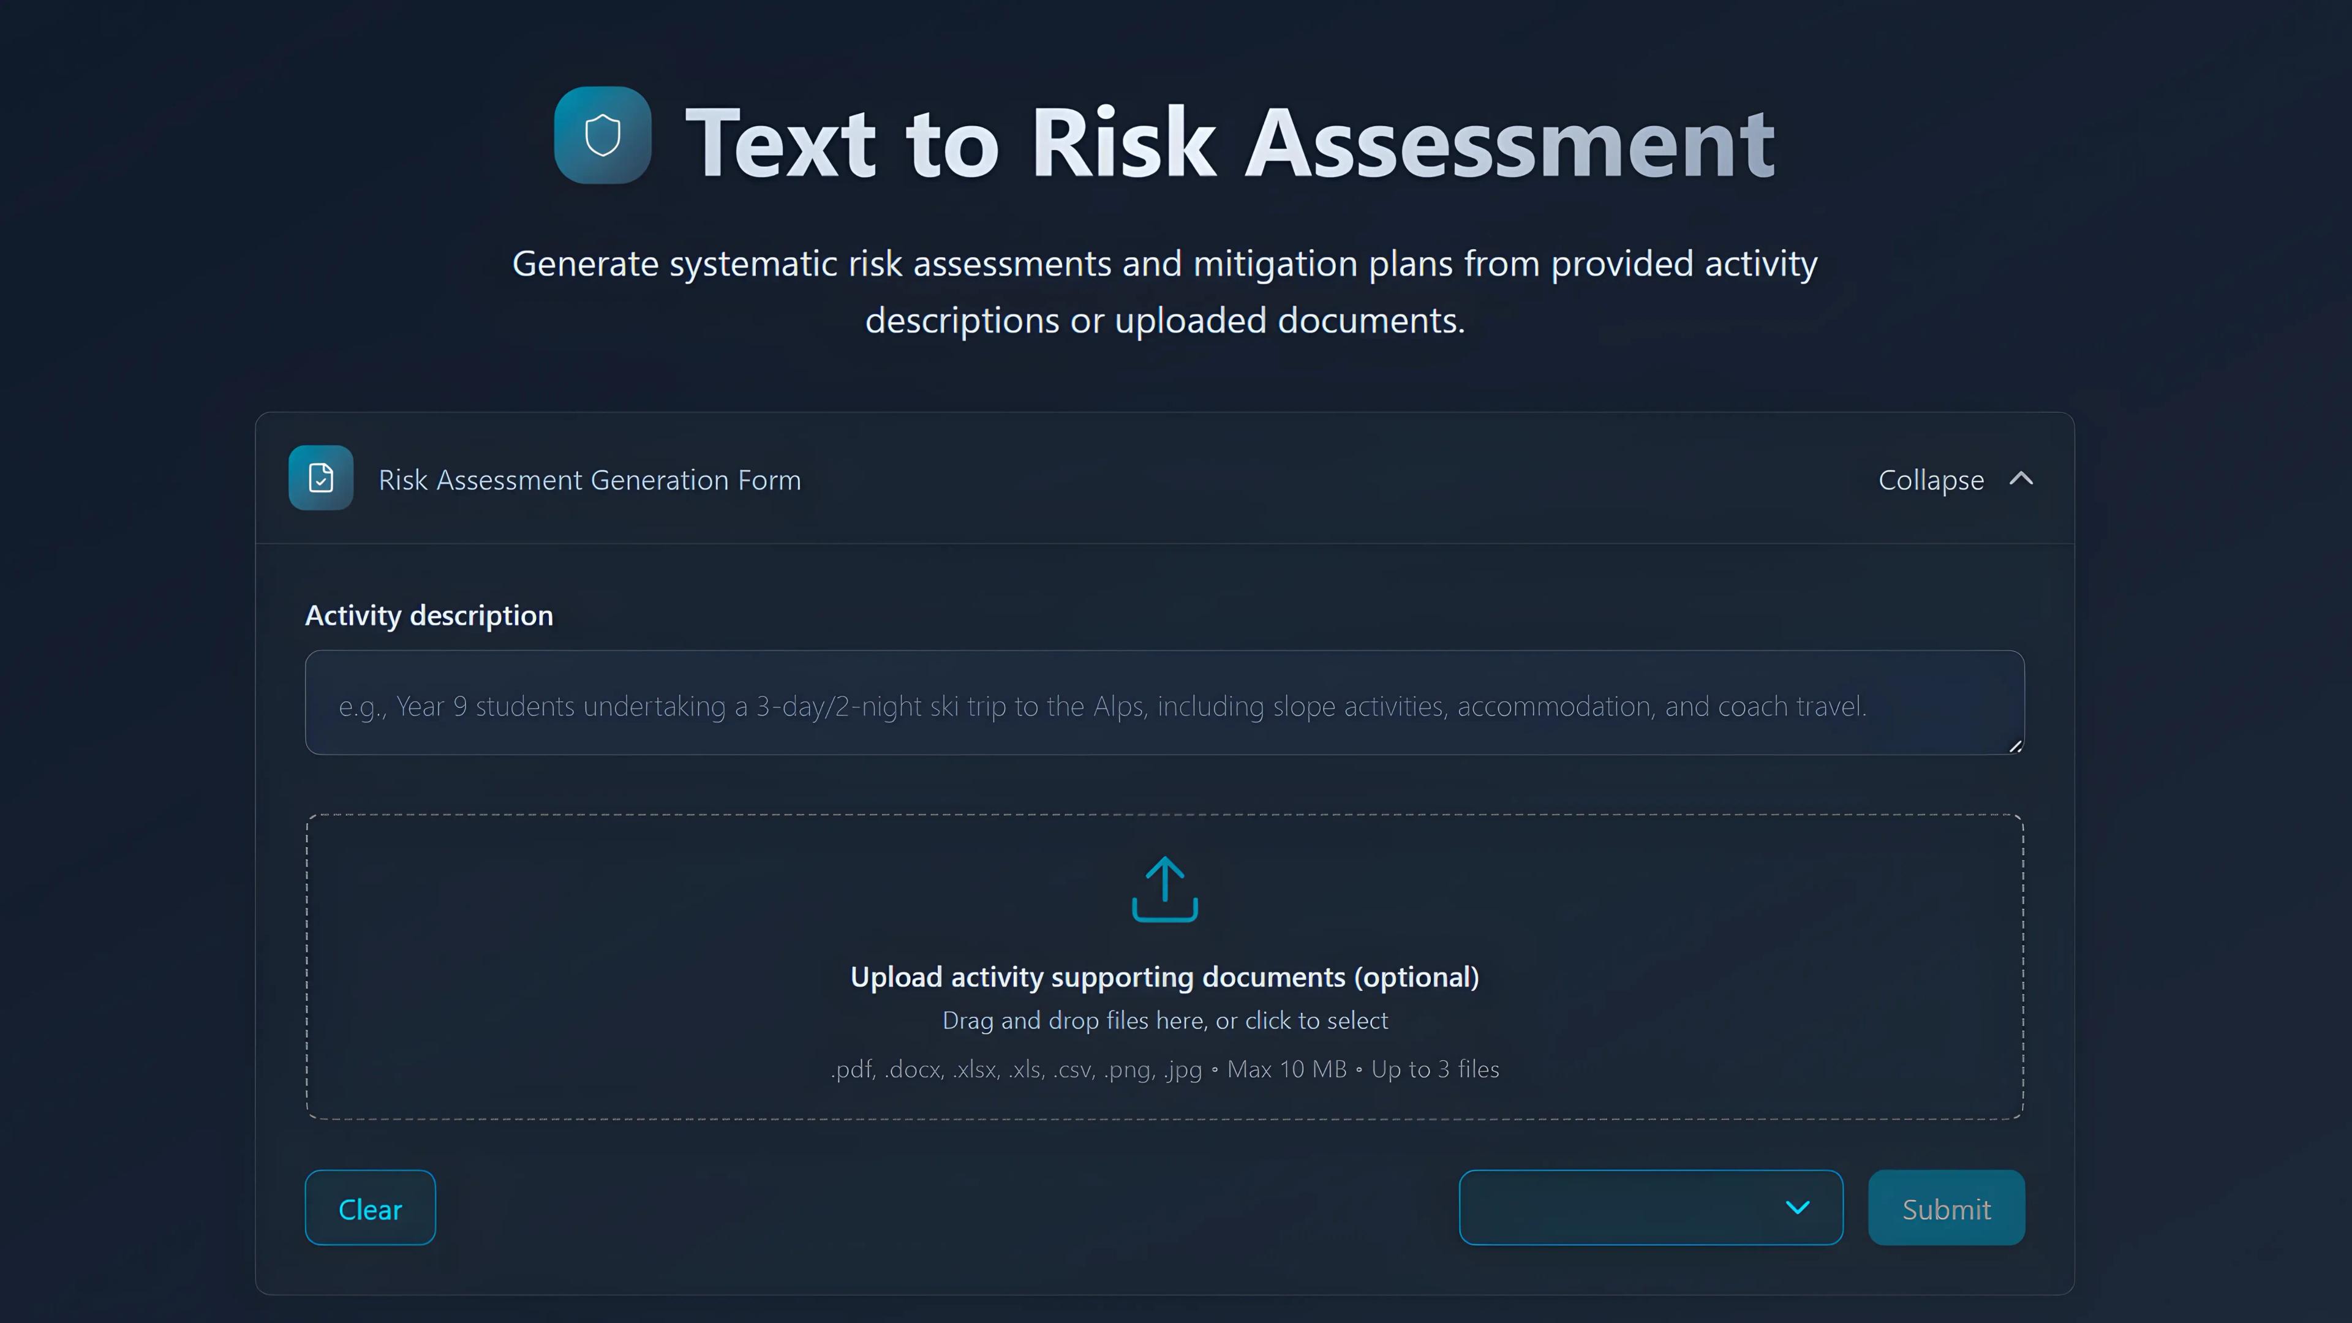Click the document icon on the form header
The image size is (2352, 1323).
[320, 478]
